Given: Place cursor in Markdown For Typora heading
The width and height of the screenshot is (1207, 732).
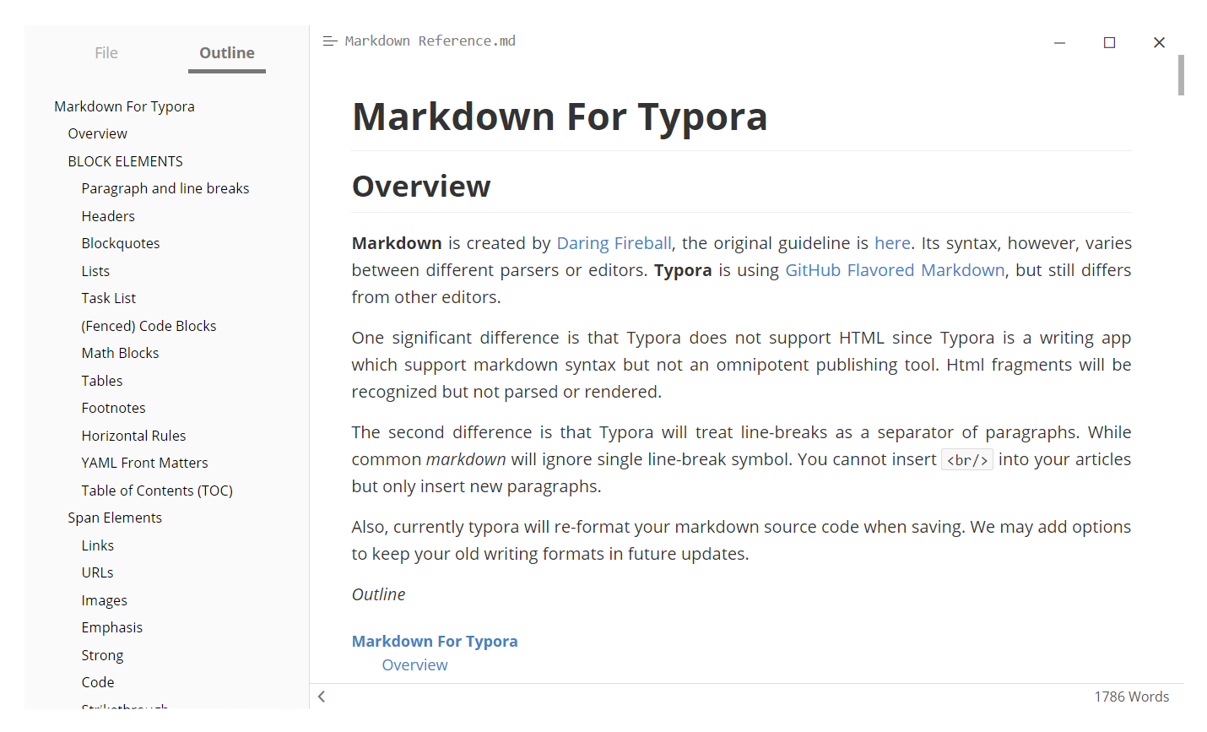Looking at the screenshot, I should (560, 117).
